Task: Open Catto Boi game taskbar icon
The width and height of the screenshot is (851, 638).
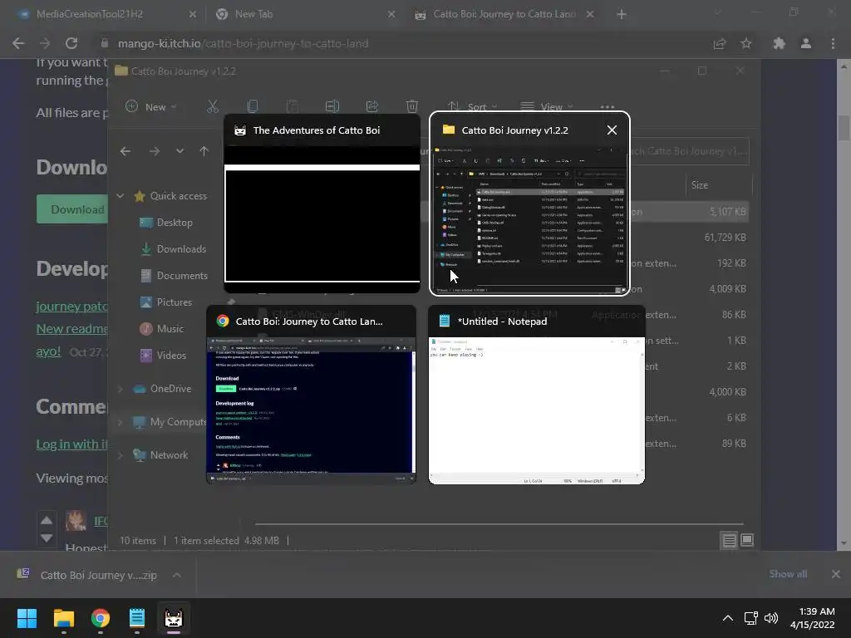Action: click(174, 618)
